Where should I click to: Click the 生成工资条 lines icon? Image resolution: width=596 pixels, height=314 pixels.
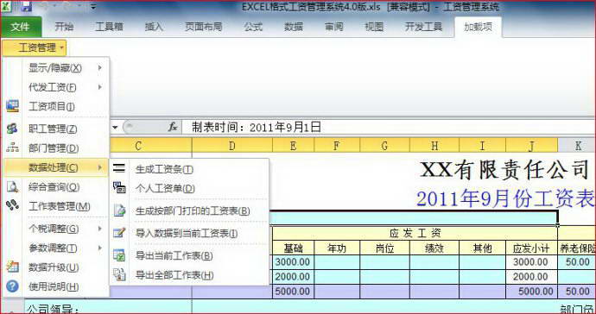pos(119,168)
